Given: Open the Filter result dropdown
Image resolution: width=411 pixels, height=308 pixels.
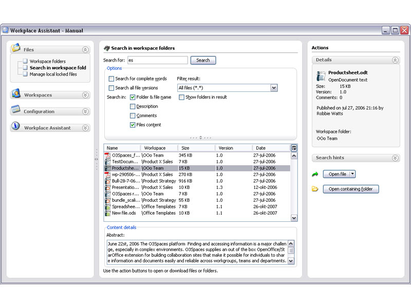Looking at the screenshot, I should click(274, 88).
